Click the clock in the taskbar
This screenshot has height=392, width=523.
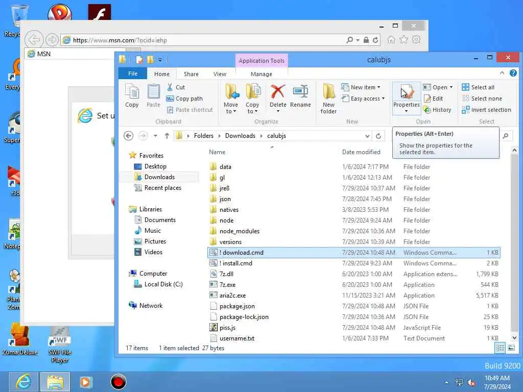tap(497, 382)
